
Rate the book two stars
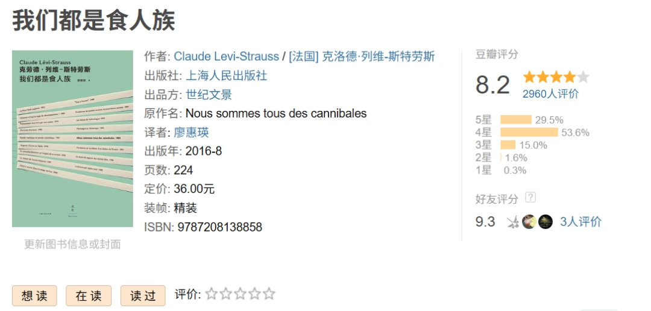click(226, 294)
